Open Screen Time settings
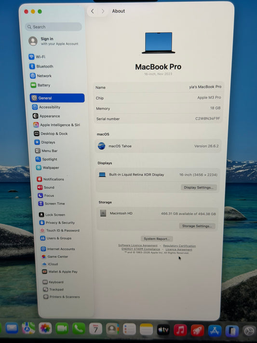This screenshot has width=257, height=343. tap(52, 204)
